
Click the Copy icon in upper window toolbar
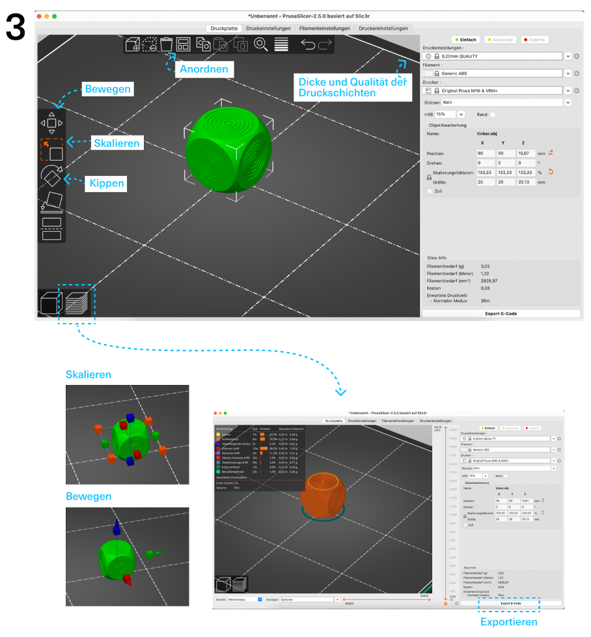click(203, 44)
